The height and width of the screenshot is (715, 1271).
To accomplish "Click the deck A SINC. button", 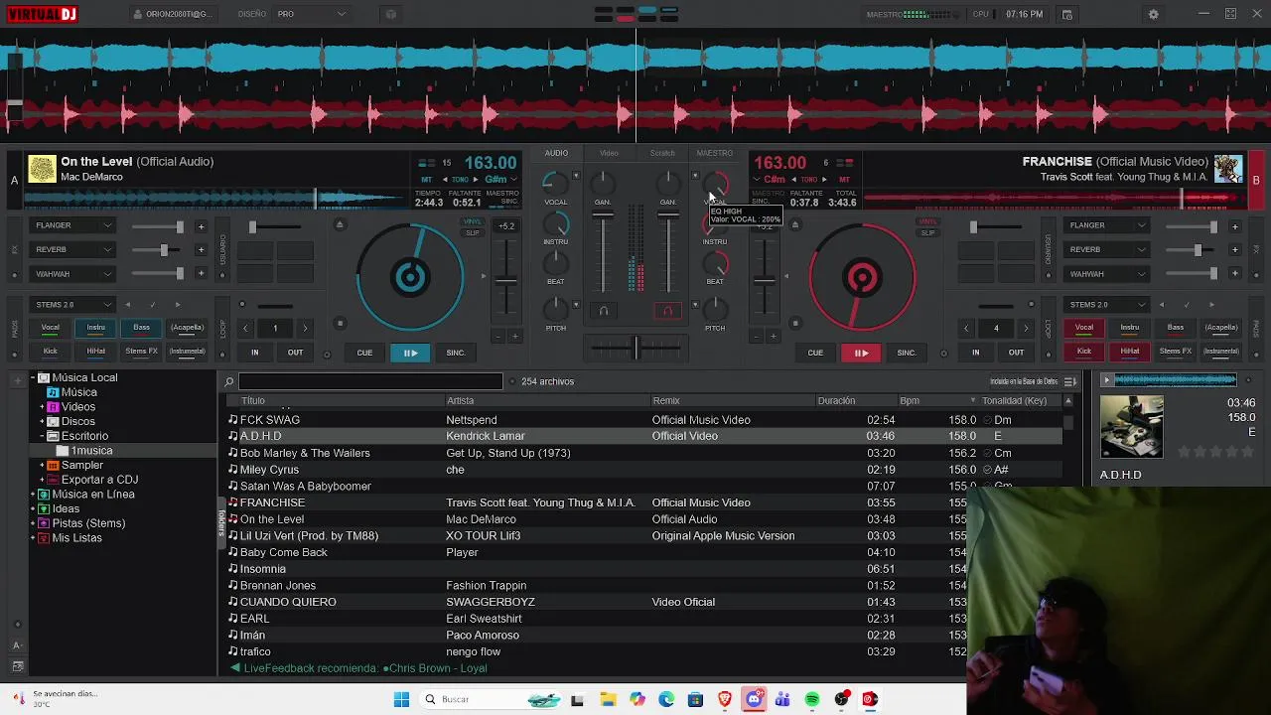I will [x=456, y=353].
